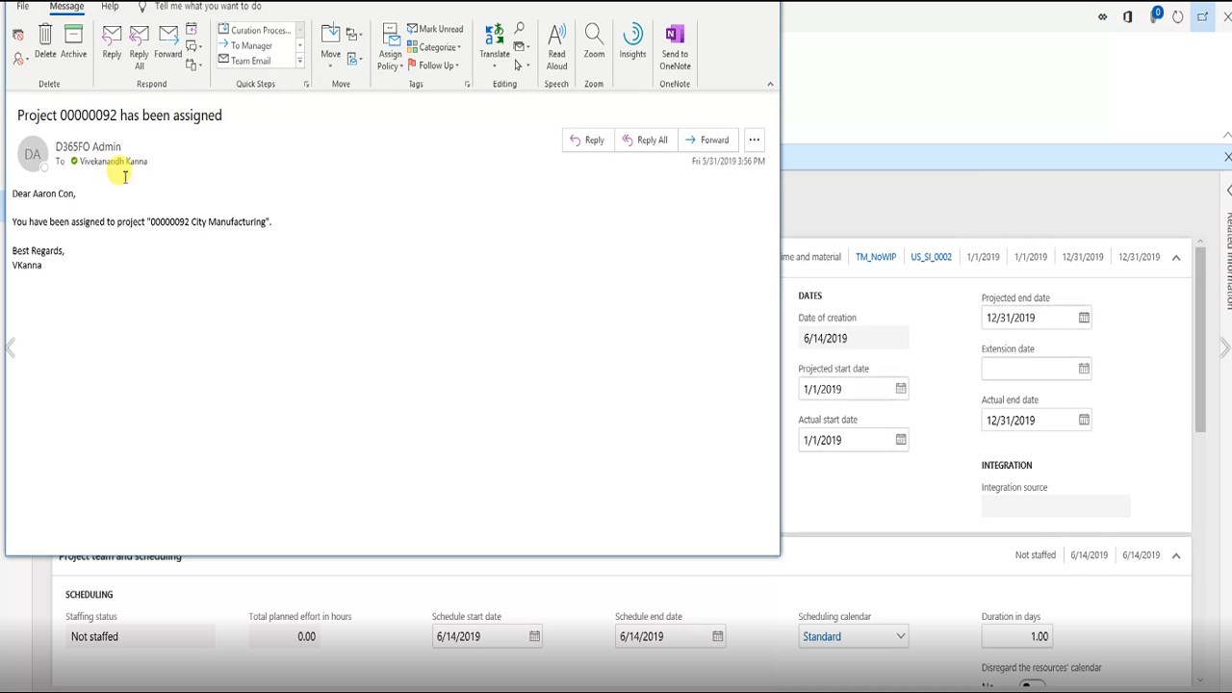Collapse the Project team and scheduling section

click(1176, 555)
